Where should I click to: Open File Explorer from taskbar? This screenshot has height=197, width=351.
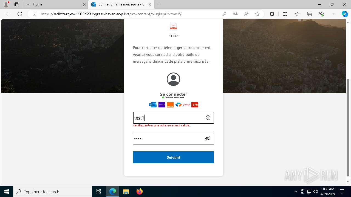(126, 192)
